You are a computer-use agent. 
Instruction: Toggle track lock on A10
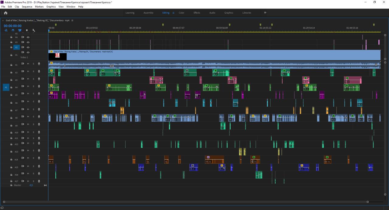tap(12, 132)
